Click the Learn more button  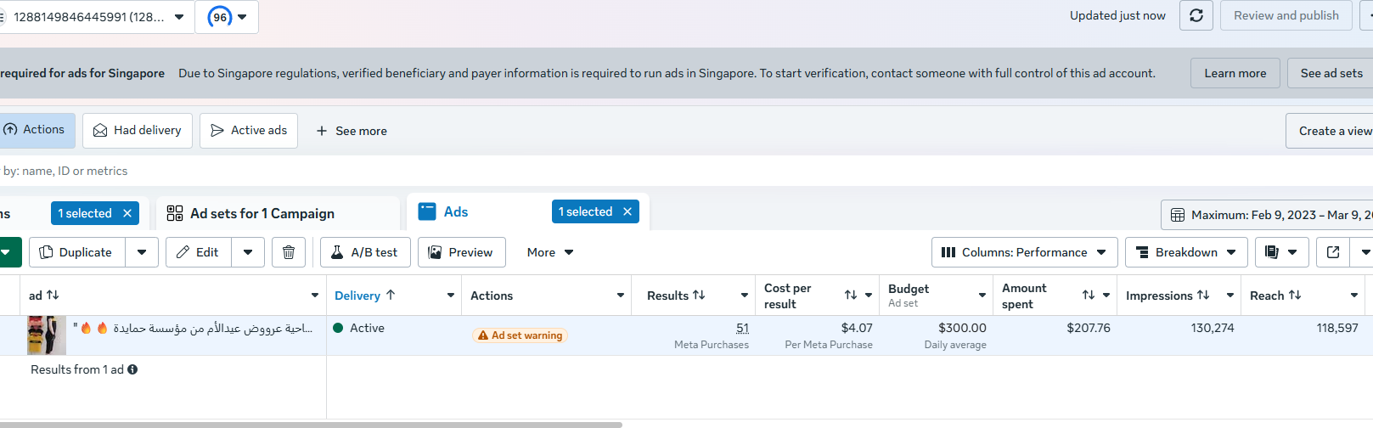1235,73
